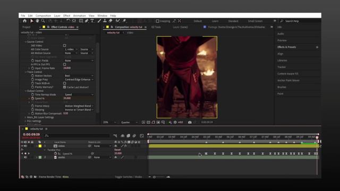Open the File menu
The image size is (340, 191).
point(23,15)
